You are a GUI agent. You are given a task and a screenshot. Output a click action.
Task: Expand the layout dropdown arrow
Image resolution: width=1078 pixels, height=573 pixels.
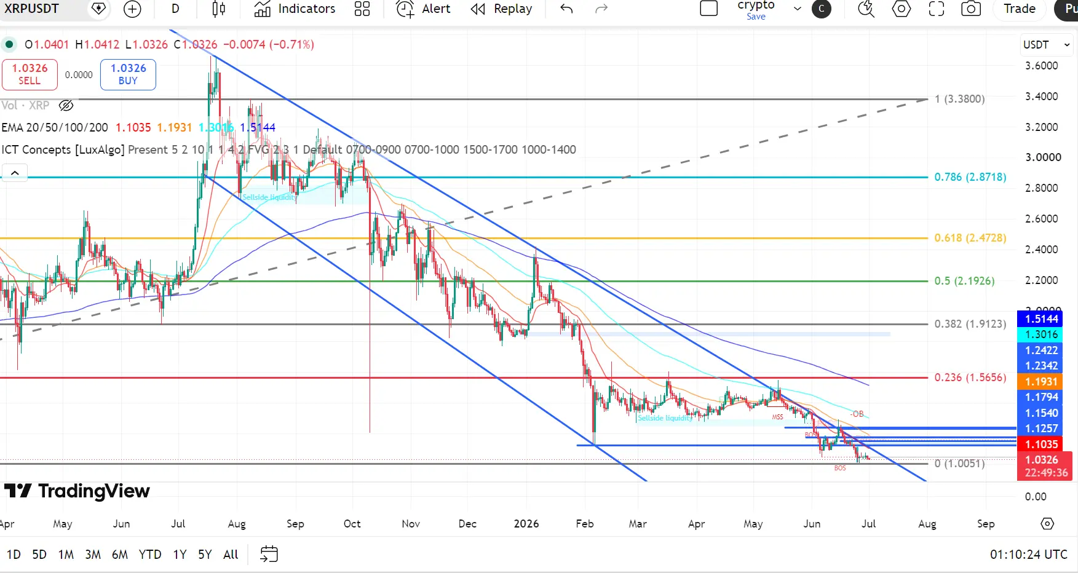pos(798,9)
